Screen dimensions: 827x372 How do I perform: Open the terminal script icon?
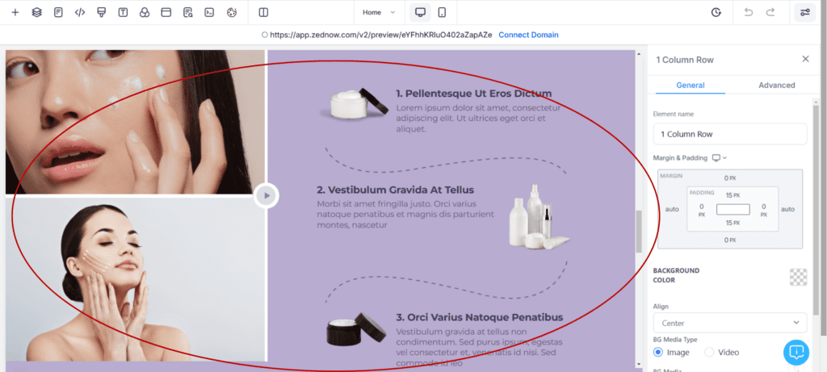tap(209, 13)
